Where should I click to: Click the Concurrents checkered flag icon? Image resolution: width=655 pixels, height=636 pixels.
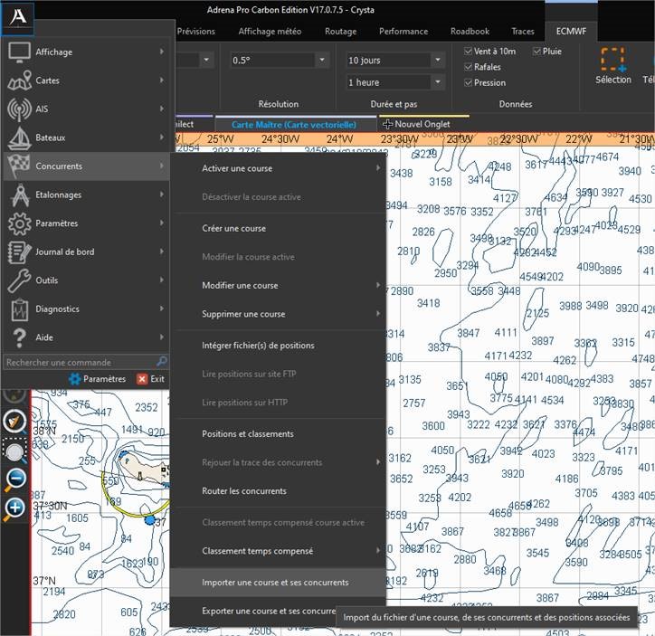(19, 166)
